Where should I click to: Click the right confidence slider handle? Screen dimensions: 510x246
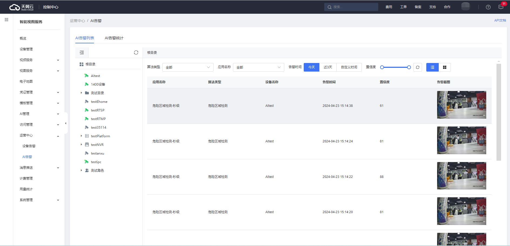pyautogui.click(x=409, y=67)
